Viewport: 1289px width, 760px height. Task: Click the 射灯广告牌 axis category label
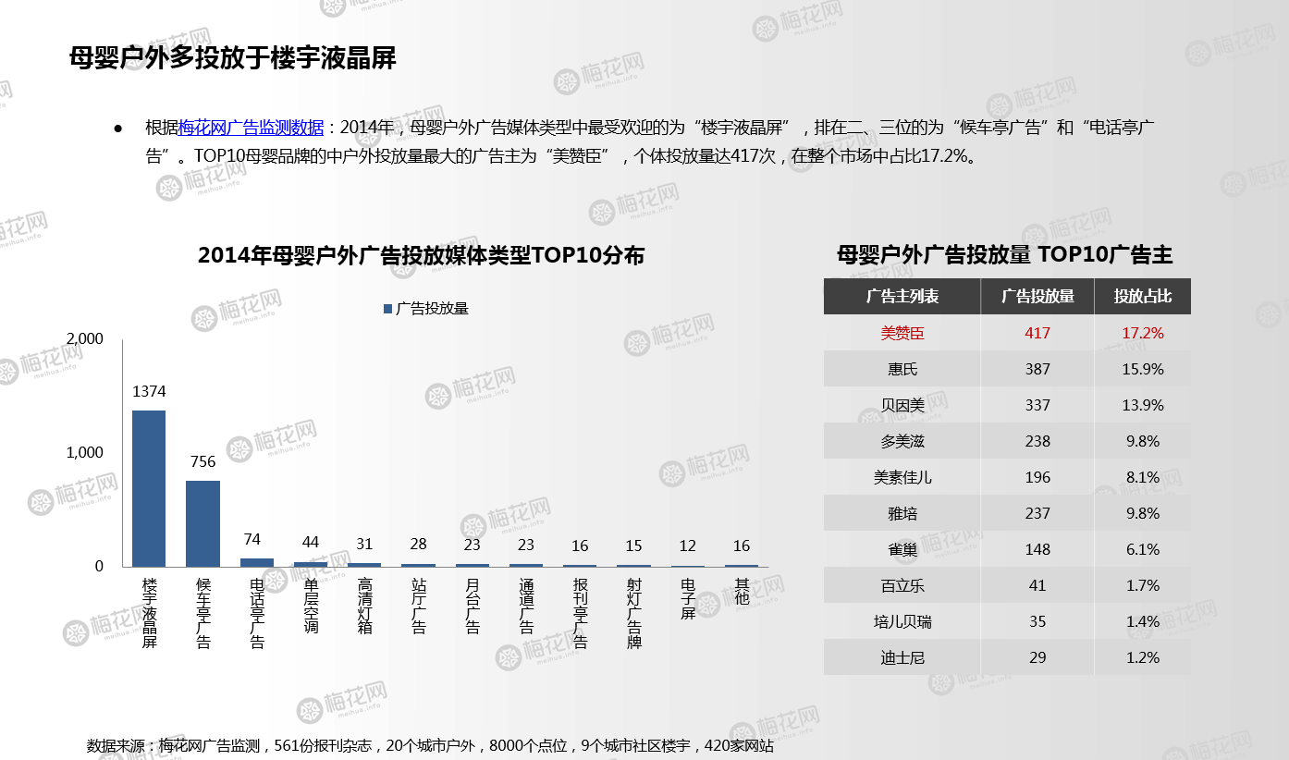pos(633,613)
